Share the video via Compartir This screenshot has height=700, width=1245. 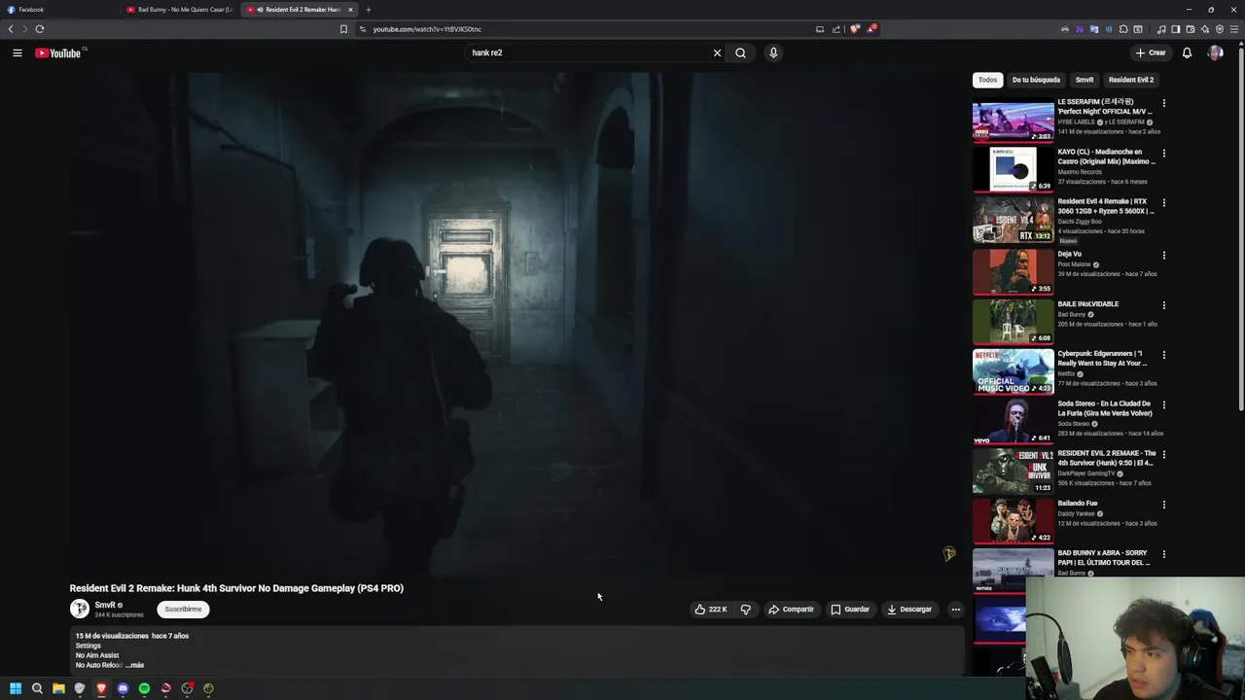[791, 610]
